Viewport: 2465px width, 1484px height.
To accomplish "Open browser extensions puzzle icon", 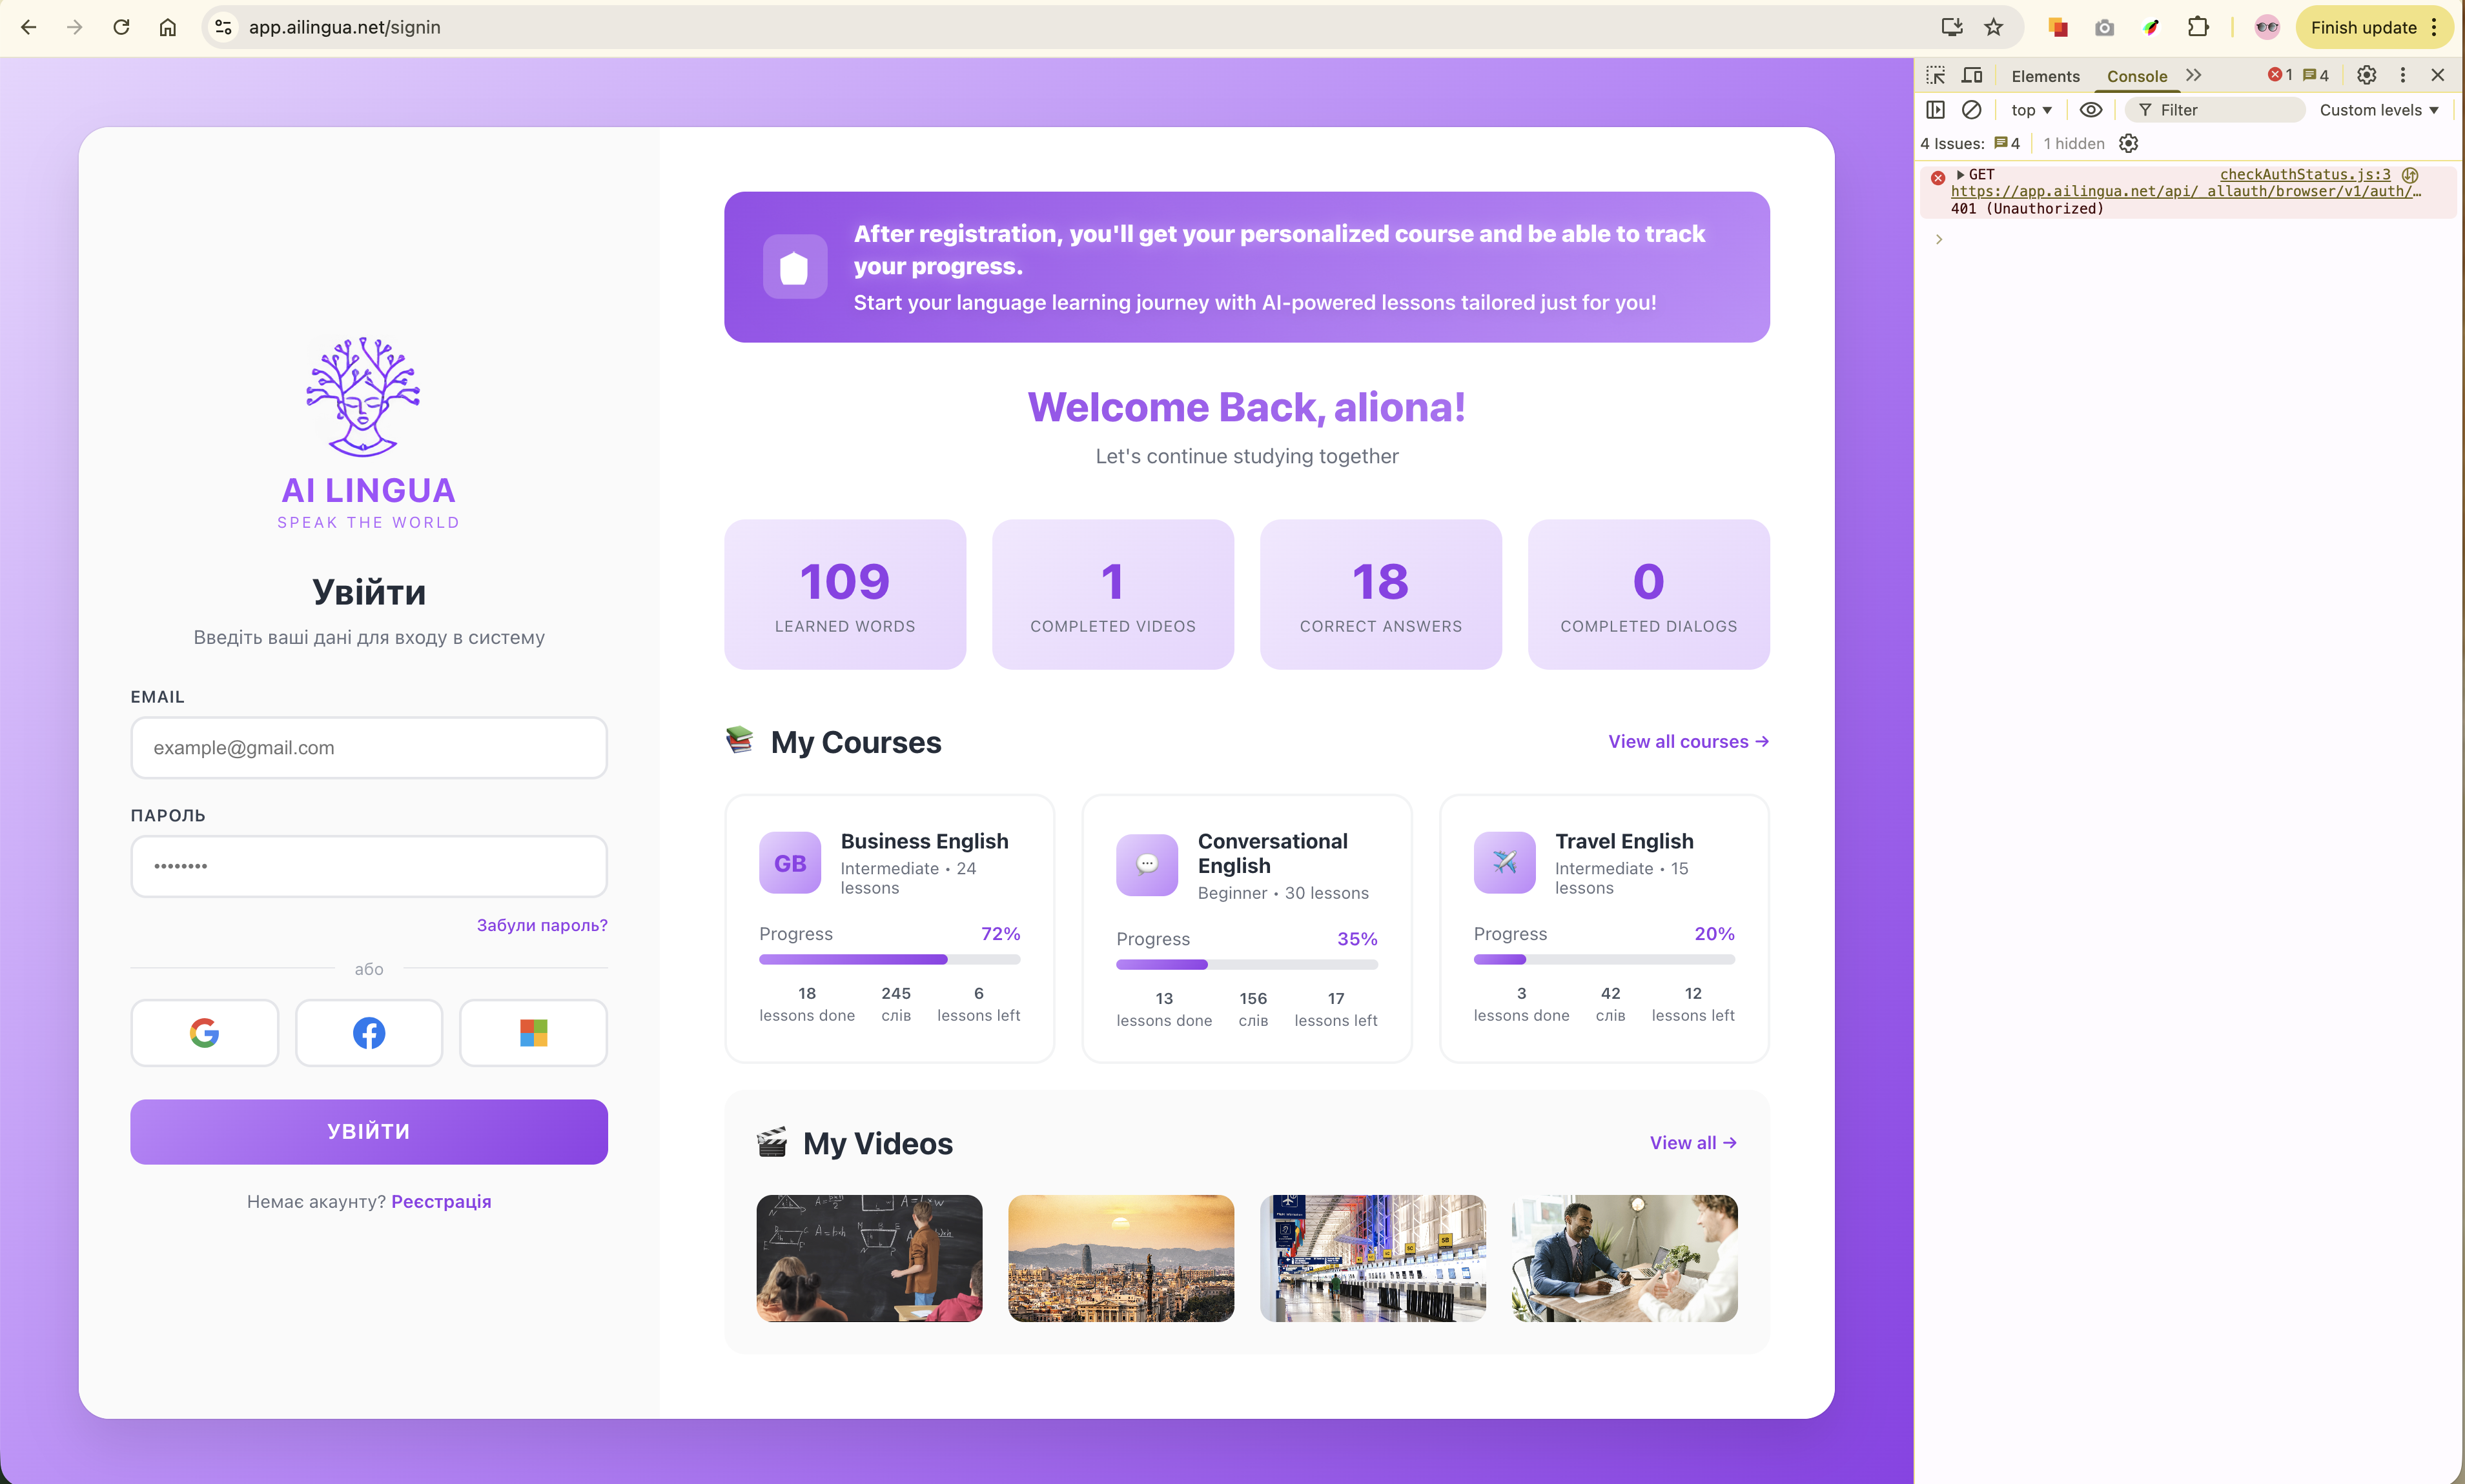I will (x=2197, y=27).
